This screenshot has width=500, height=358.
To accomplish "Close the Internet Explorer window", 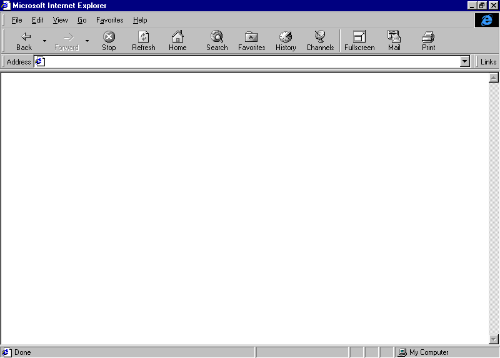I will coord(493,6).
